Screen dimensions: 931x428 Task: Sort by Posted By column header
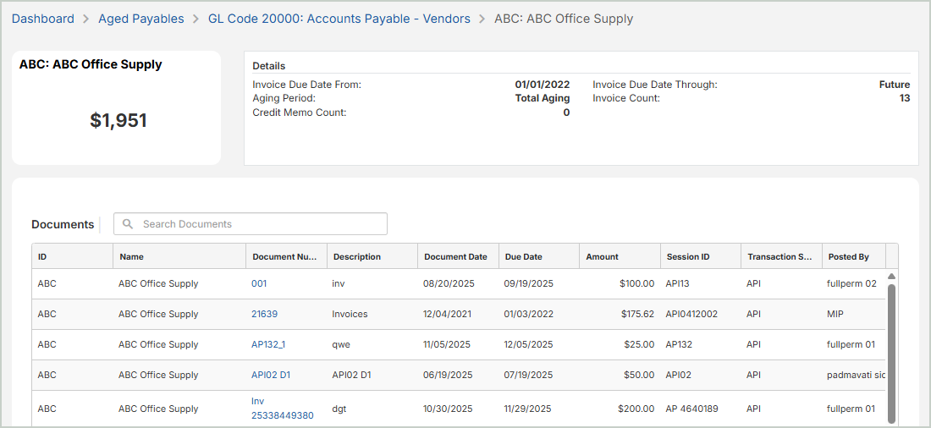coord(848,256)
